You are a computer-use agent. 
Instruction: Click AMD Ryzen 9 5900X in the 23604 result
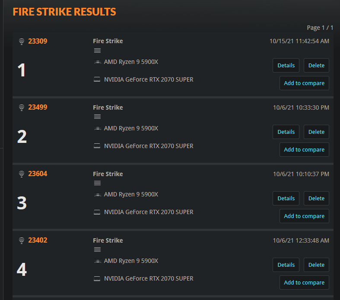point(131,195)
